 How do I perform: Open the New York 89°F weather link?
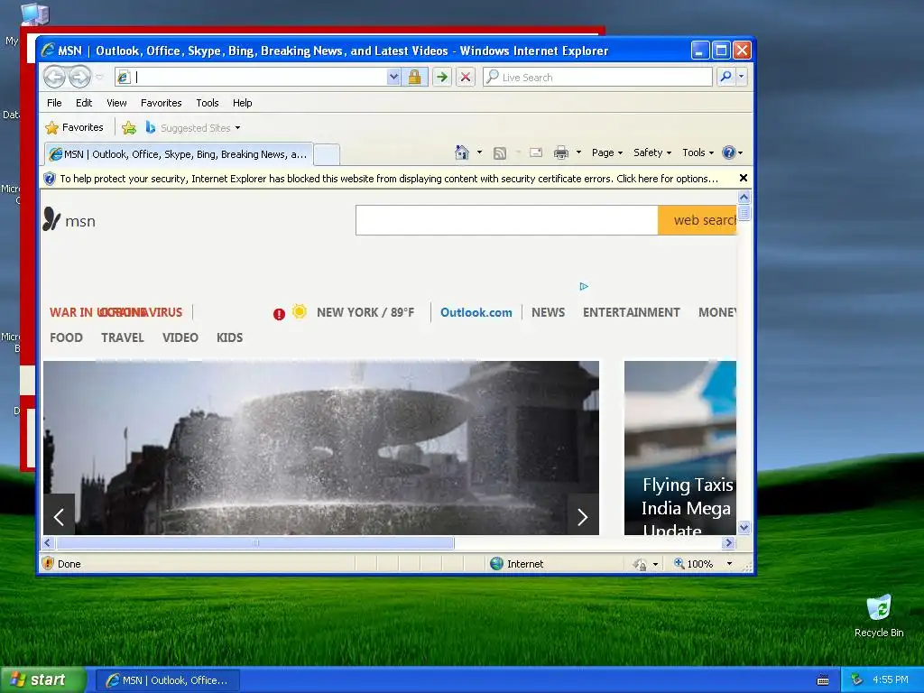coord(365,312)
